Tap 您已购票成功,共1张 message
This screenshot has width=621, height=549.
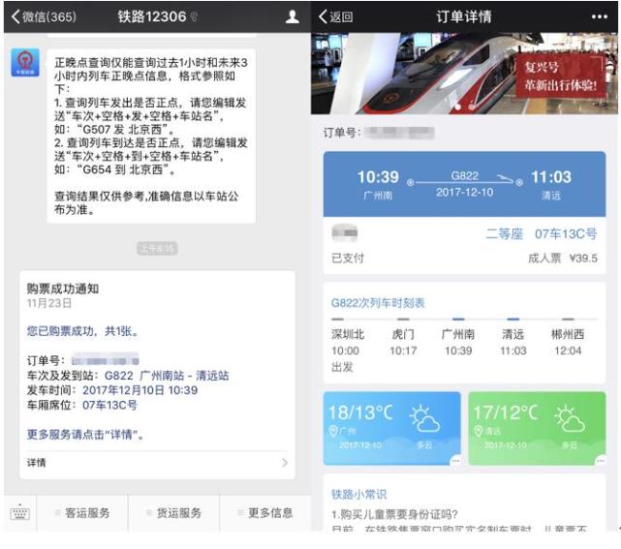point(82,331)
